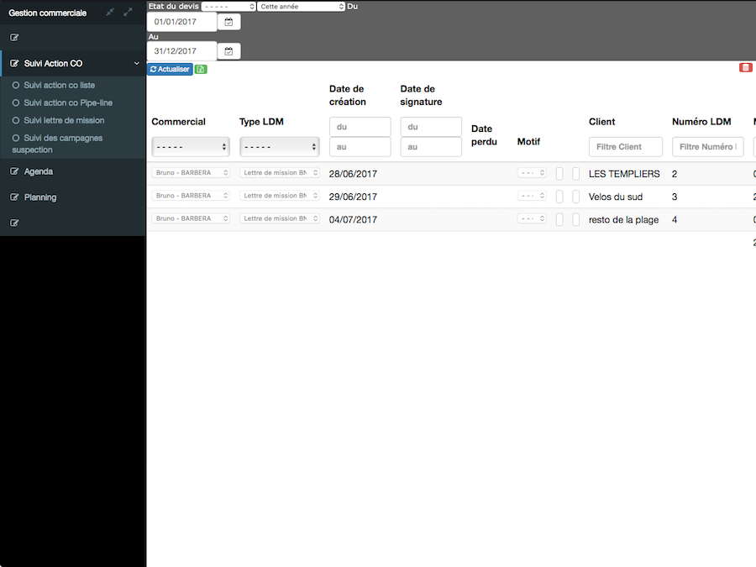
Task: Click the Date de signature 'du' field
Action: click(431, 127)
